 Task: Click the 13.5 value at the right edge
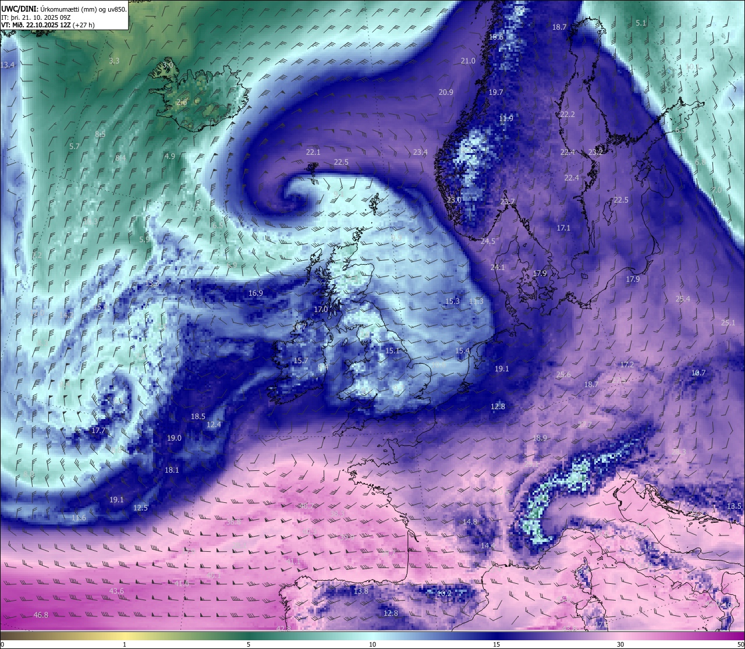[x=735, y=506]
